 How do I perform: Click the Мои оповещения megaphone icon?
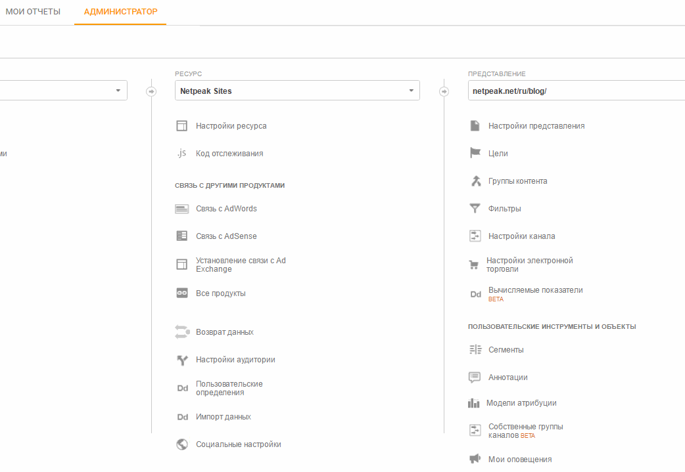(x=475, y=459)
